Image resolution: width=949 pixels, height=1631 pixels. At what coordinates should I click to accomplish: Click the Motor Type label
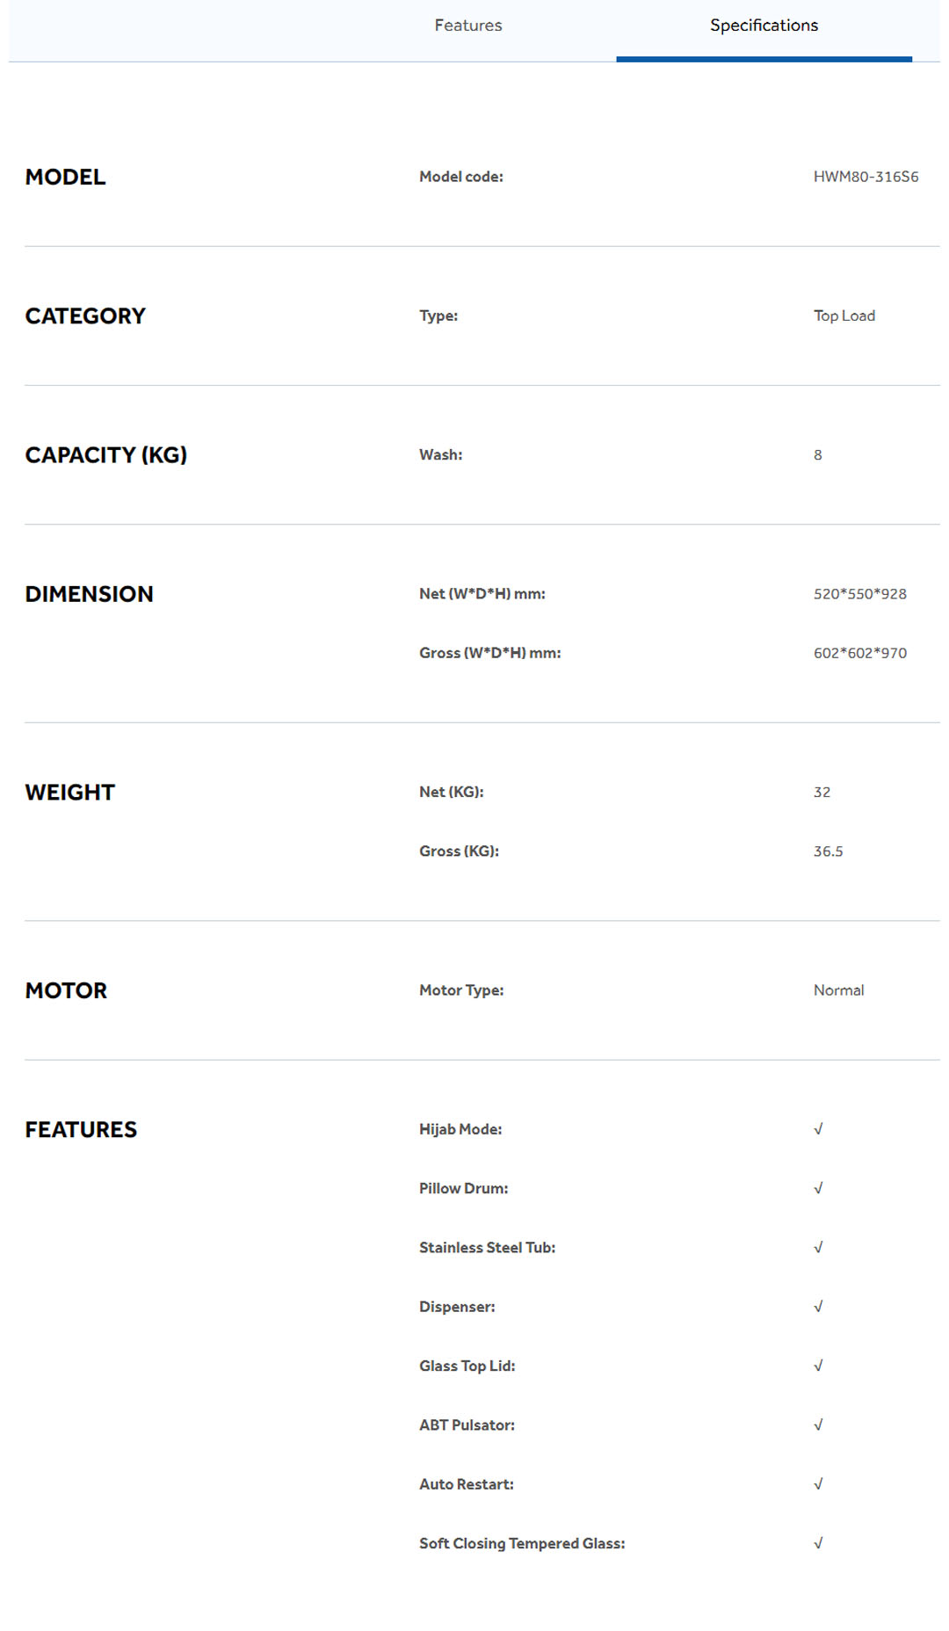coord(461,990)
